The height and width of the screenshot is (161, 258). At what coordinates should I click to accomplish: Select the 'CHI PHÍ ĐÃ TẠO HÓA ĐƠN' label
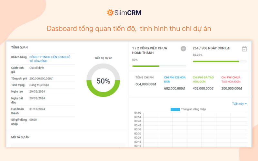[x=203, y=80]
